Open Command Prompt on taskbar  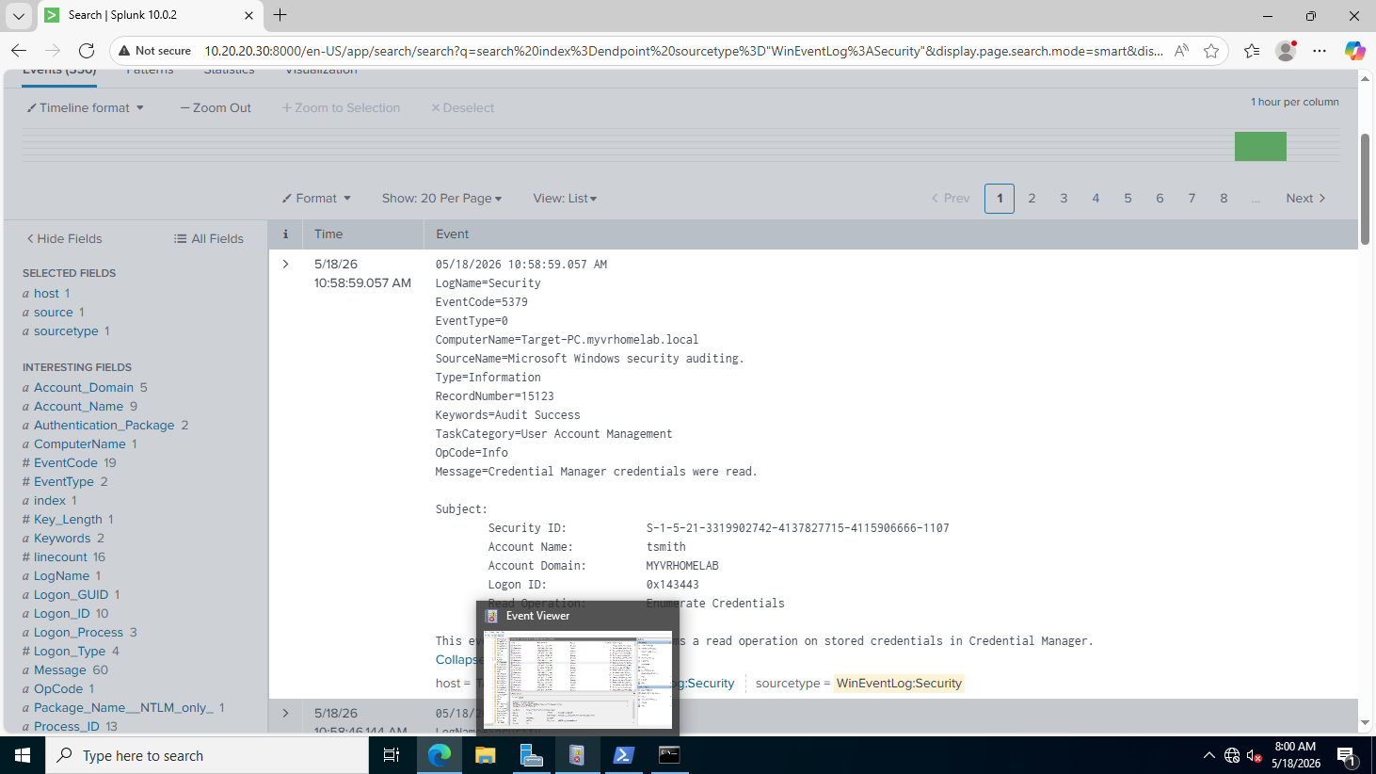pyautogui.click(x=669, y=755)
